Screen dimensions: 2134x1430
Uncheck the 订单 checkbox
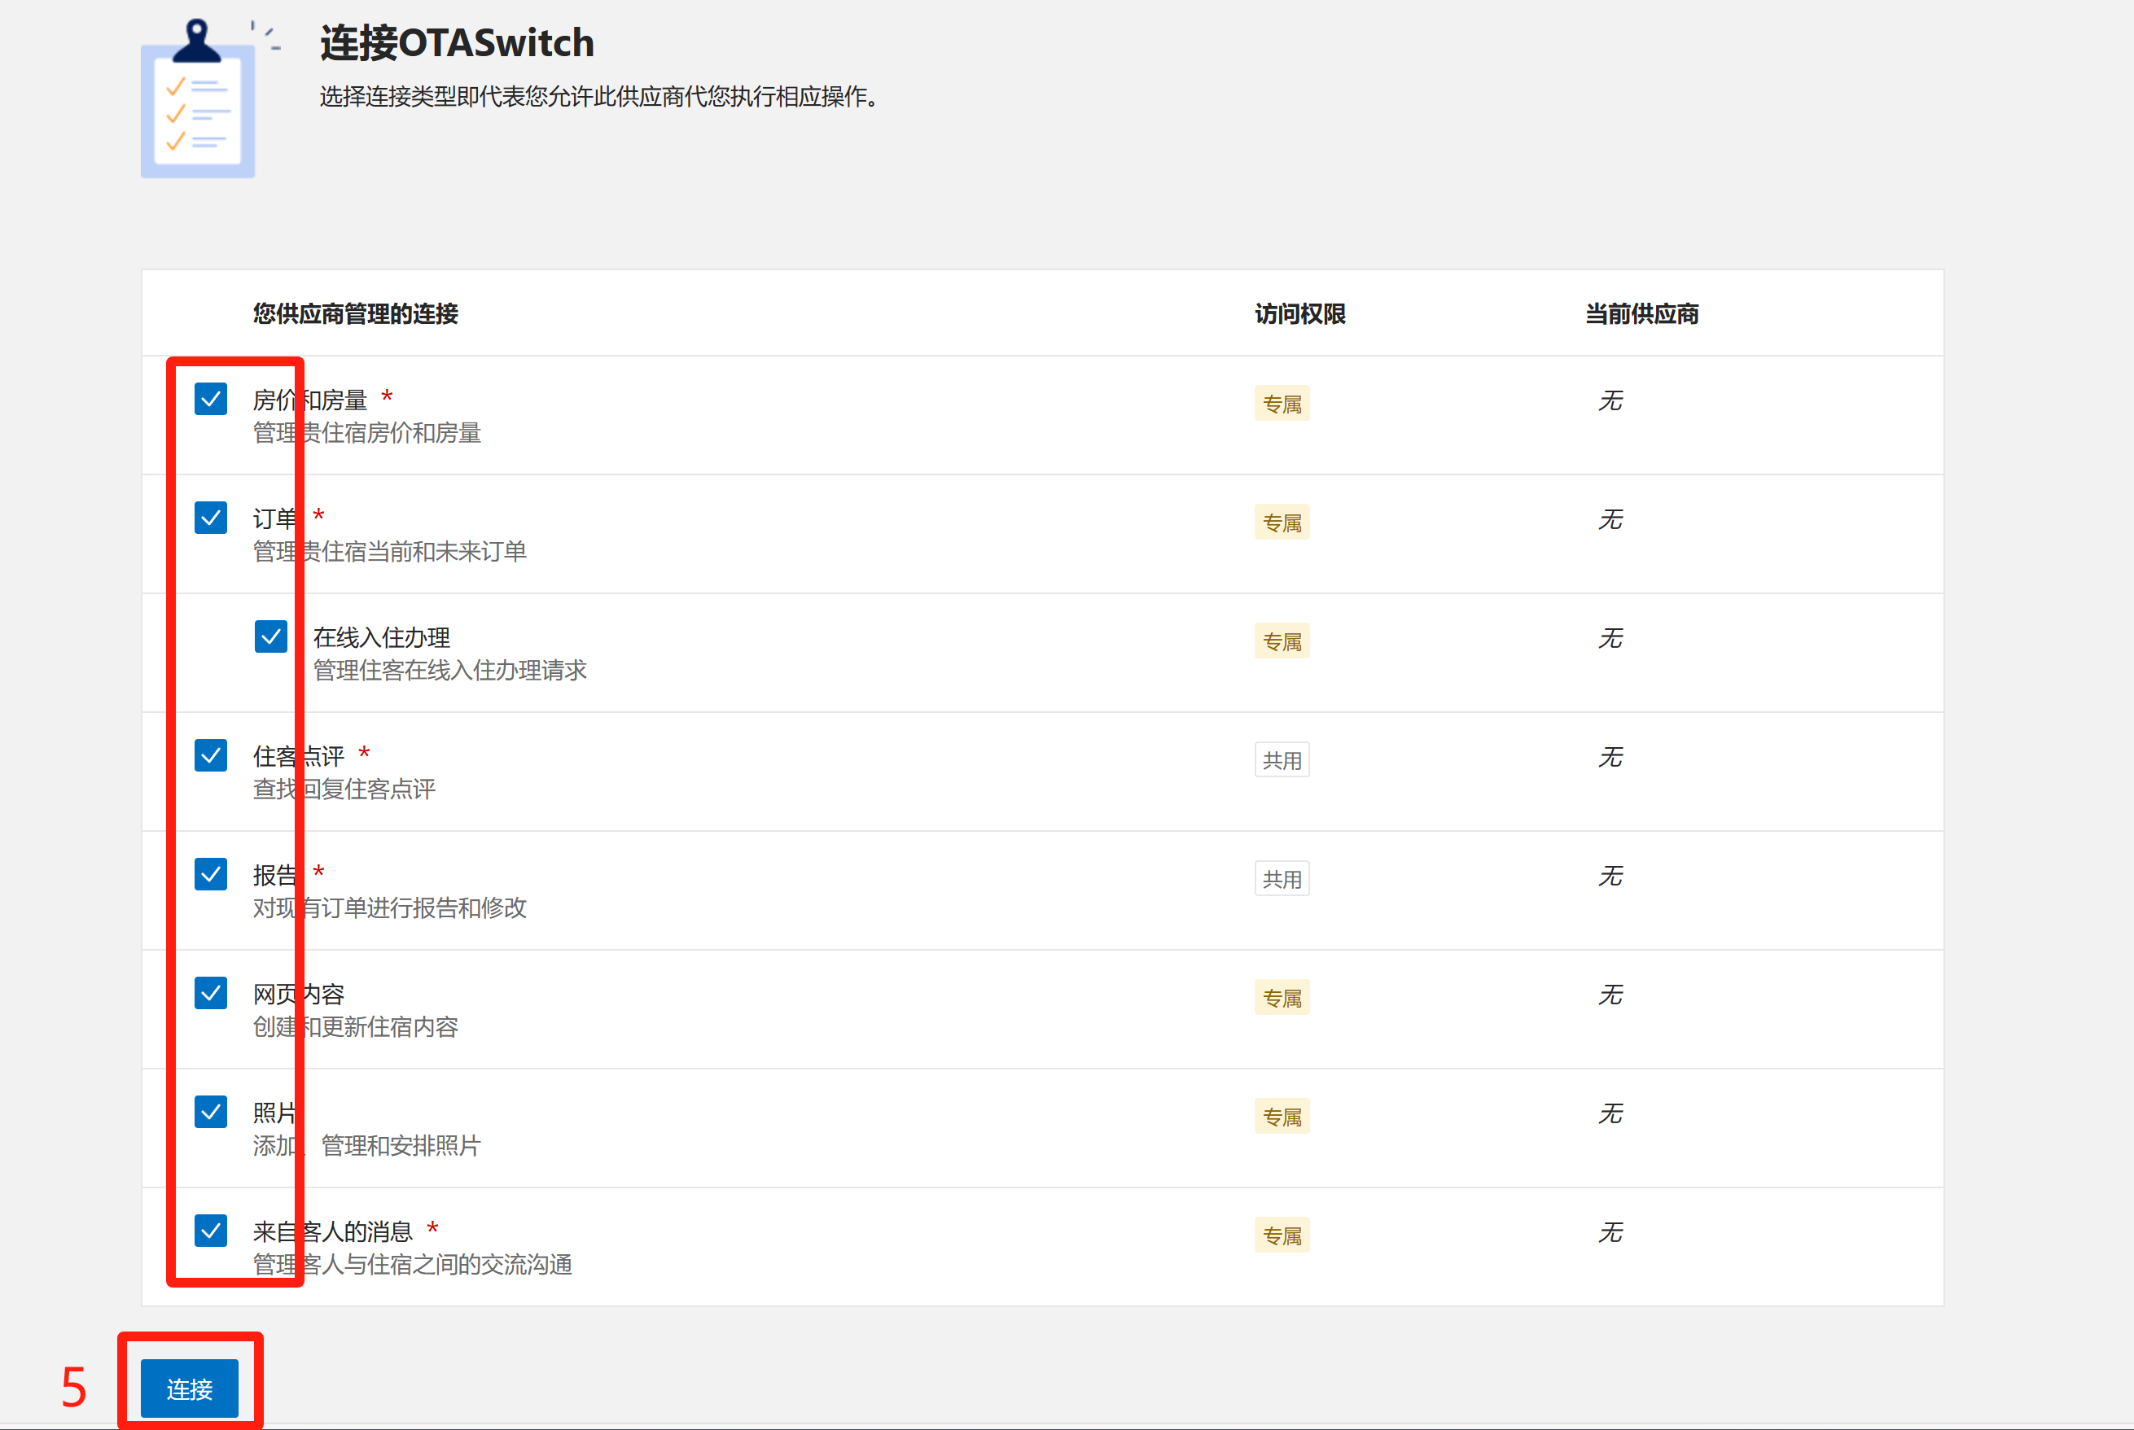pyautogui.click(x=211, y=517)
